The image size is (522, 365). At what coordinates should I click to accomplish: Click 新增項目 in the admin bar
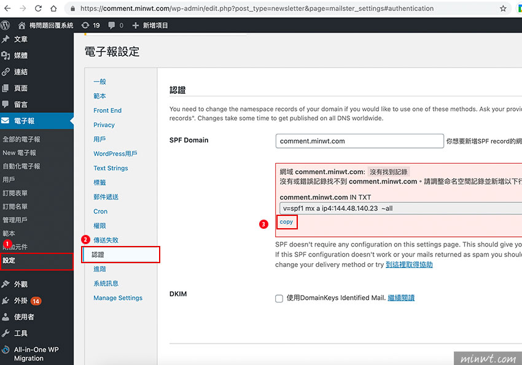(150, 25)
